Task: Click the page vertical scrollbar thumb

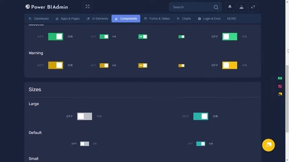Action: 287,99
